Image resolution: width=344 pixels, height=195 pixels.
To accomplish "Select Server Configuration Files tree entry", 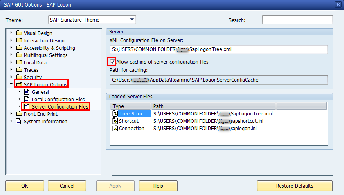I will (60, 106).
